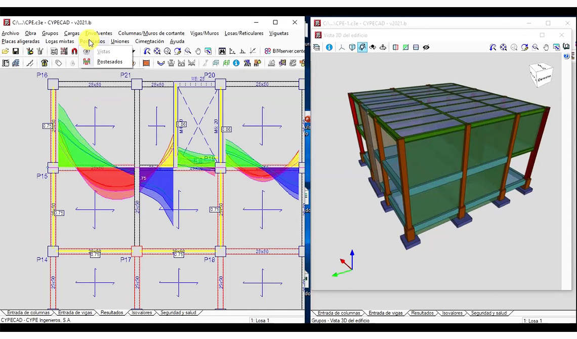Open the Cargas menu
The image size is (577, 339).
click(x=72, y=33)
